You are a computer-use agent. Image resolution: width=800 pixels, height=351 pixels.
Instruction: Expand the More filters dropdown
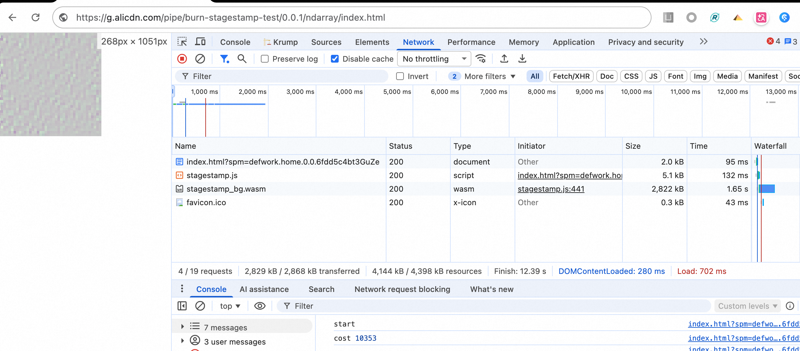489,76
